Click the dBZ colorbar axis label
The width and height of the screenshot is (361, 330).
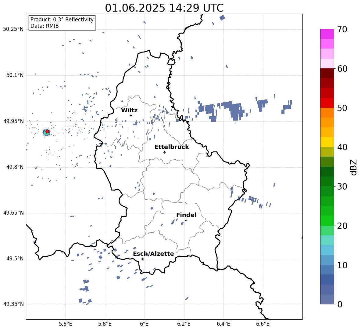354,167
